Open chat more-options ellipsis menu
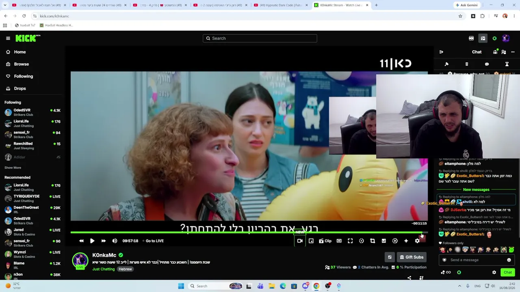Viewport: 520px width, 292px height. point(513,52)
